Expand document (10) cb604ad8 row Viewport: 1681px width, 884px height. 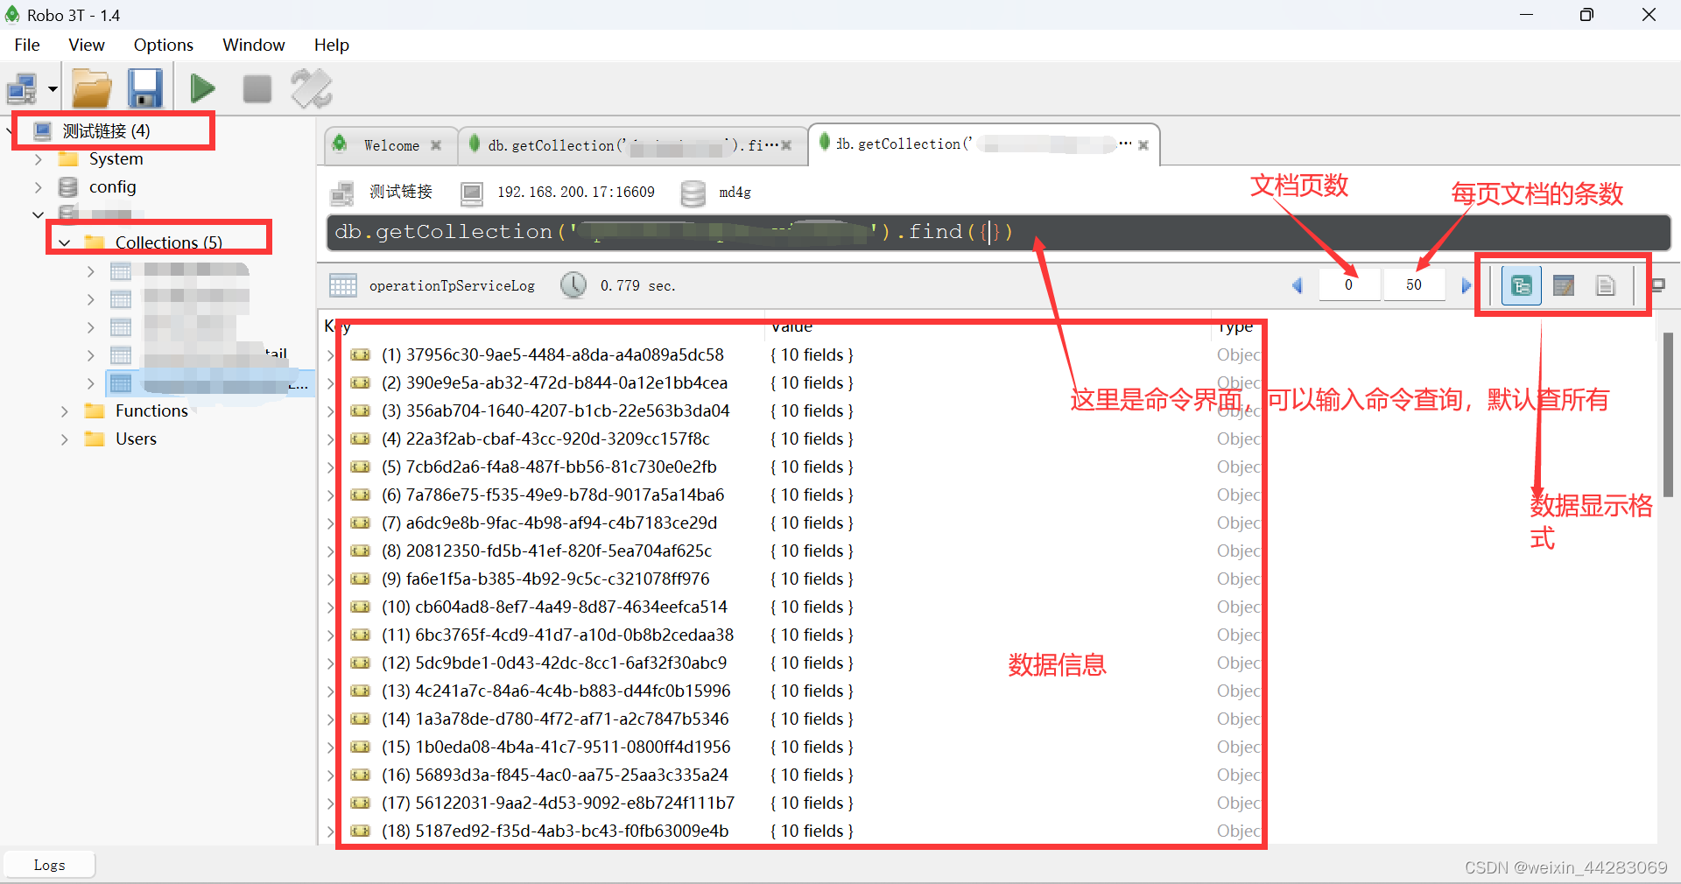click(330, 607)
